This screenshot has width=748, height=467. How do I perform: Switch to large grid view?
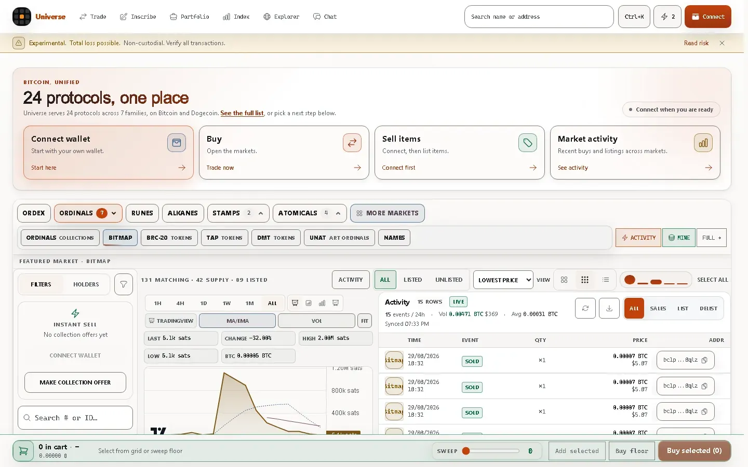coord(564,280)
